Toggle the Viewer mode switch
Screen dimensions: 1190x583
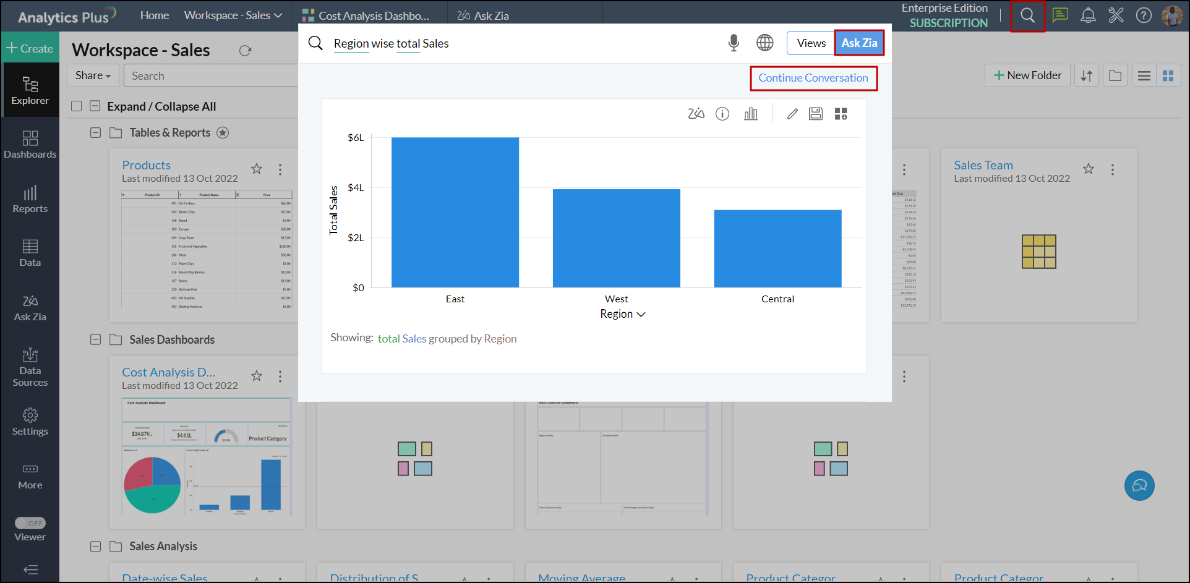(30, 523)
